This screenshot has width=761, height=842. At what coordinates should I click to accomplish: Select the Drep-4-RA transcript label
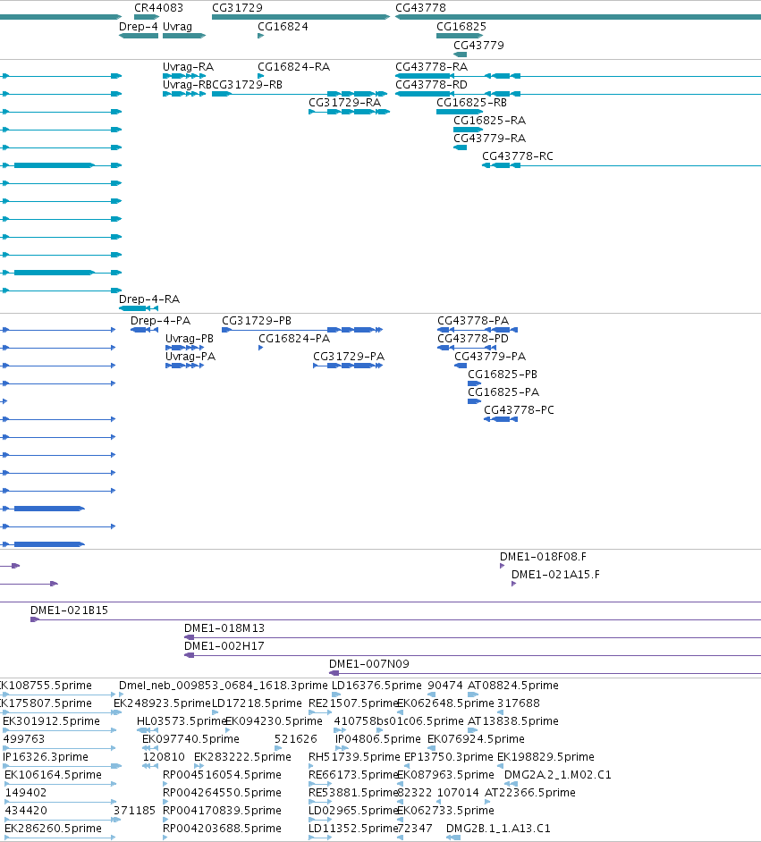click(149, 299)
